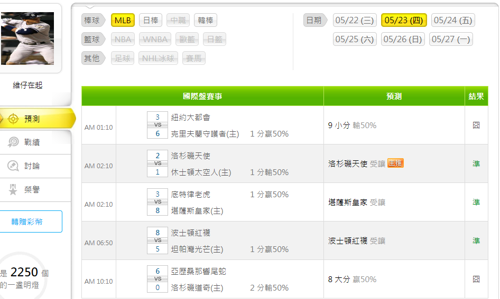Click the 討論 chat icon in sidebar
The width and height of the screenshot is (500, 299).
(x=13, y=166)
